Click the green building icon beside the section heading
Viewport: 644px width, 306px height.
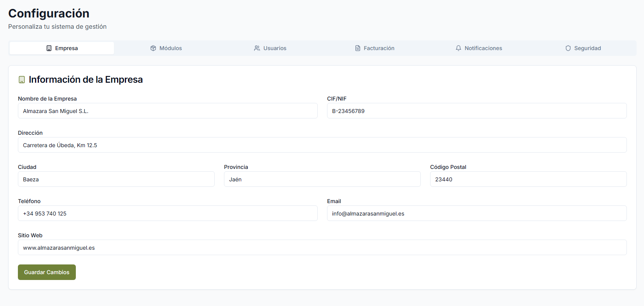point(22,80)
